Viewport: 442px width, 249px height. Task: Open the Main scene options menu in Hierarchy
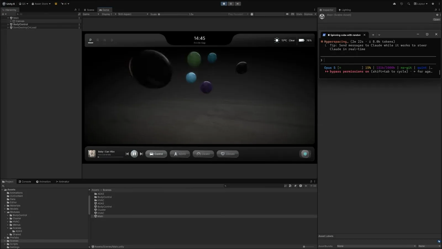(79, 18)
